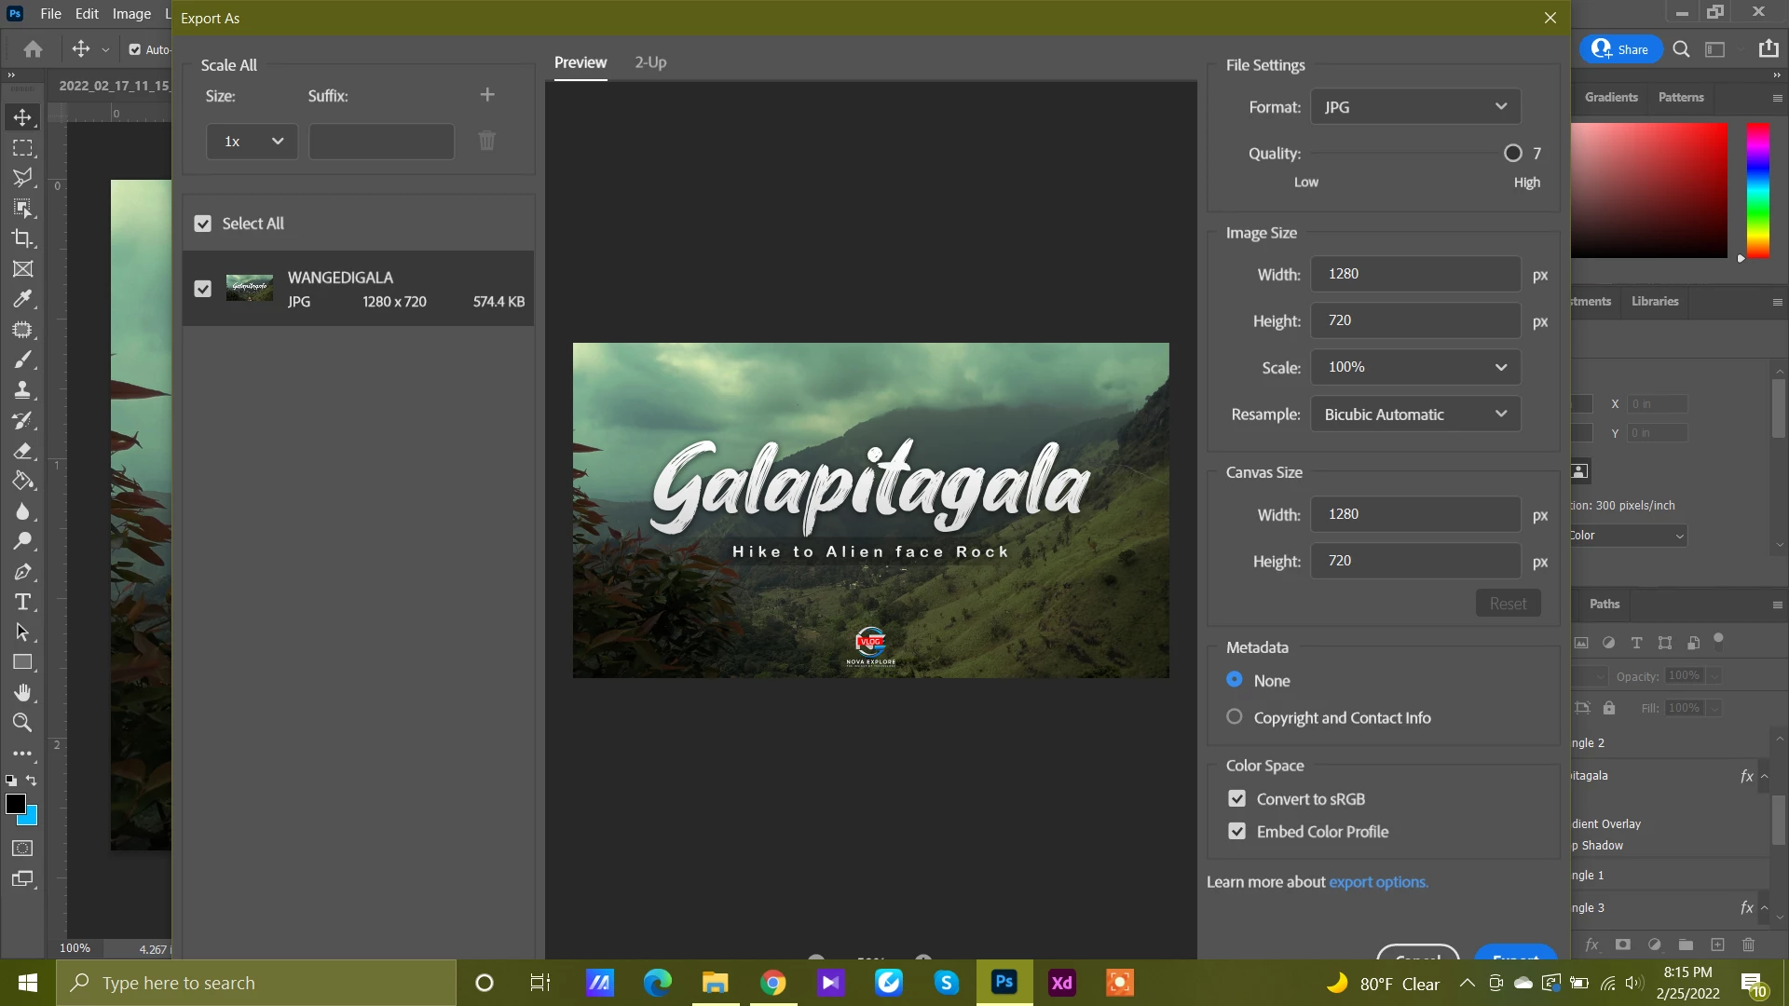1789x1006 pixels.
Task: Open Adobe XD from the taskbar
Action: [1061, 983]
